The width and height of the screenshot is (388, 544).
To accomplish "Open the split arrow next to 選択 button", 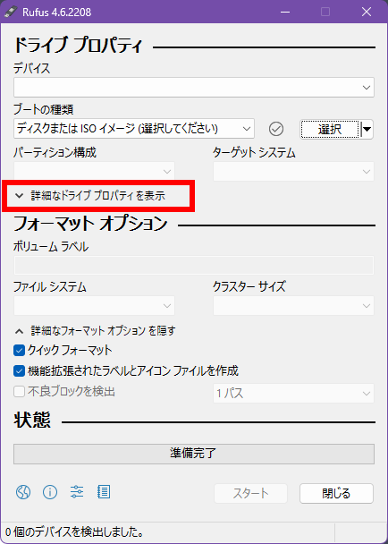I will click(367, 130).
